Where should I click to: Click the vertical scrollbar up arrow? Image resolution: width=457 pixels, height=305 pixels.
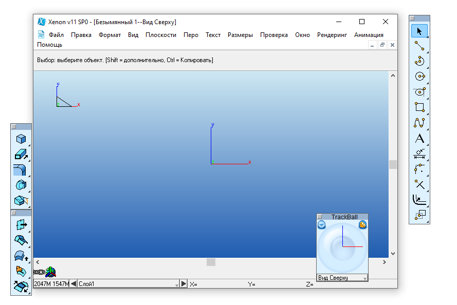pyautogui.click(x=393, y=75)
